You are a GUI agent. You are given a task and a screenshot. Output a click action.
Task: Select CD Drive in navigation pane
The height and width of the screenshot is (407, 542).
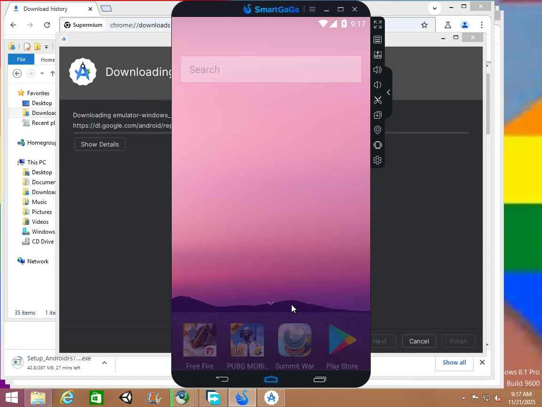[x=38, y=242]
